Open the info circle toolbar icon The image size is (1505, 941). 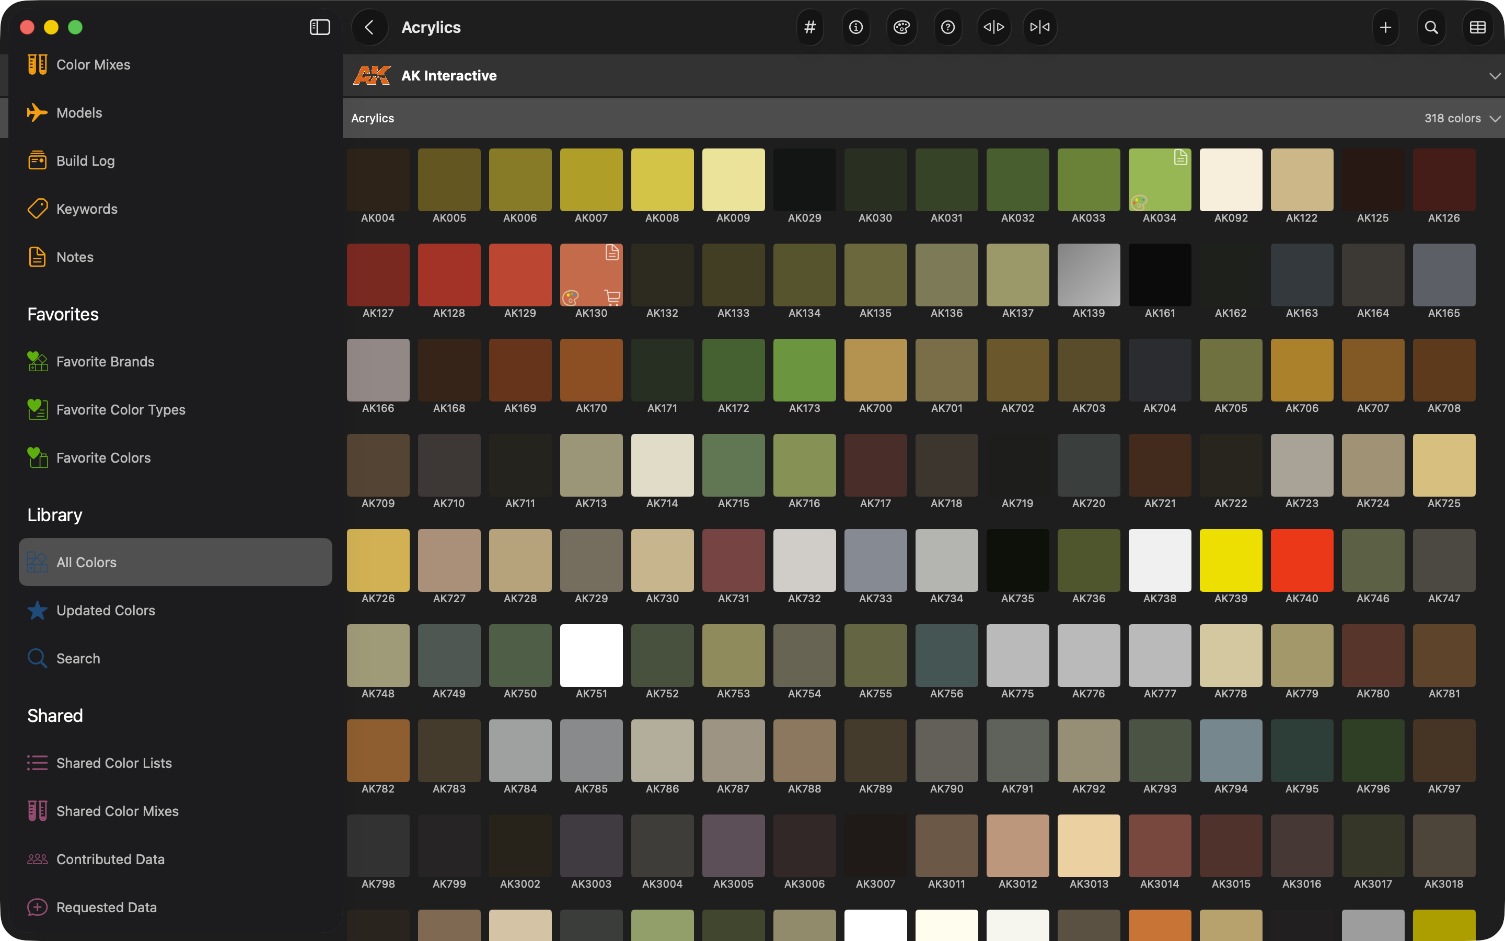pos(856,27)
